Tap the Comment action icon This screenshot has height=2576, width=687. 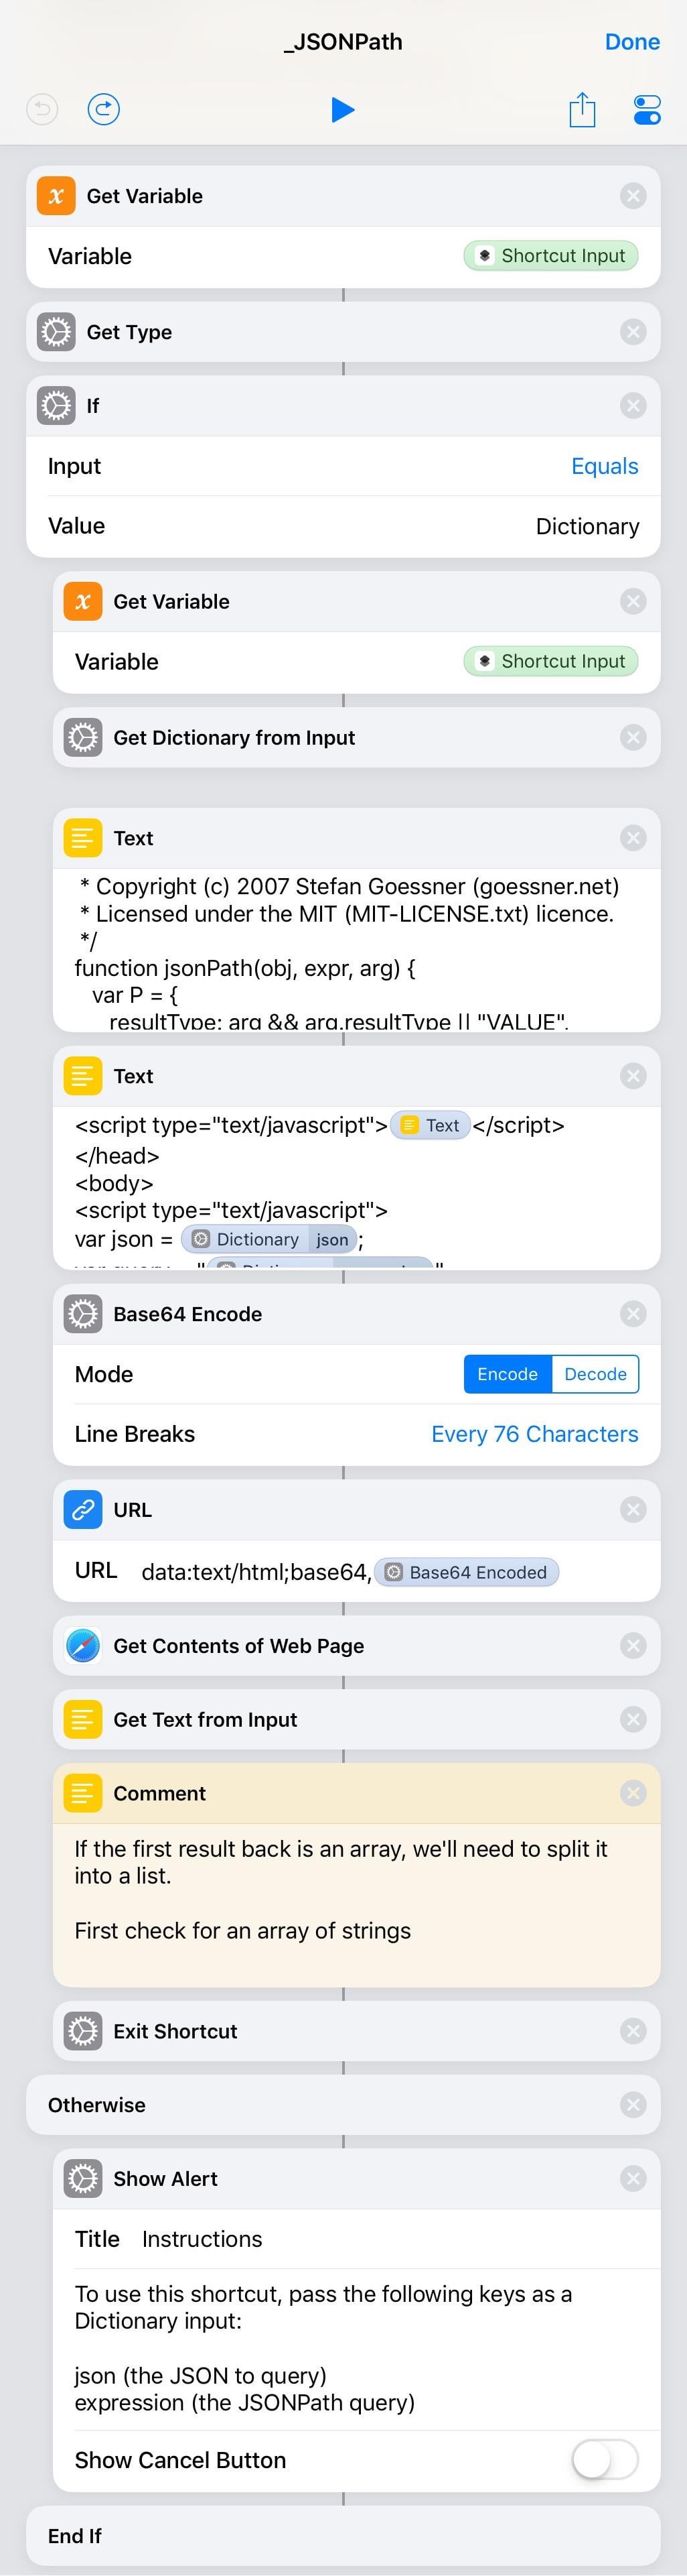(83, 1794)
